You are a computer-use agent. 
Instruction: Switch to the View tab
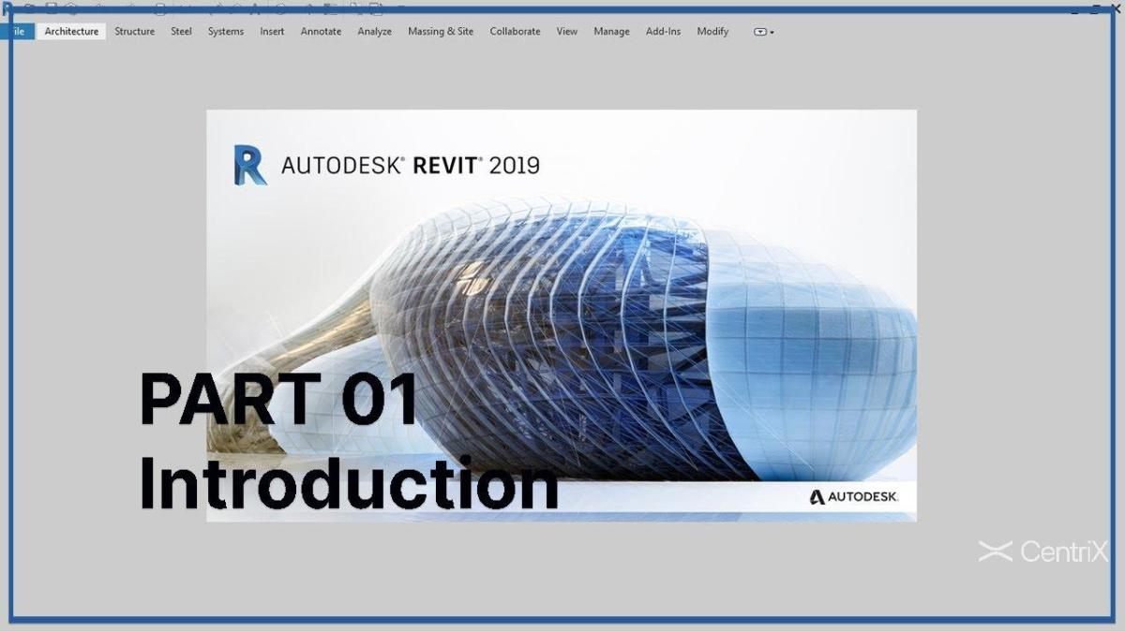pyautogui.click(x=567, y=32)
